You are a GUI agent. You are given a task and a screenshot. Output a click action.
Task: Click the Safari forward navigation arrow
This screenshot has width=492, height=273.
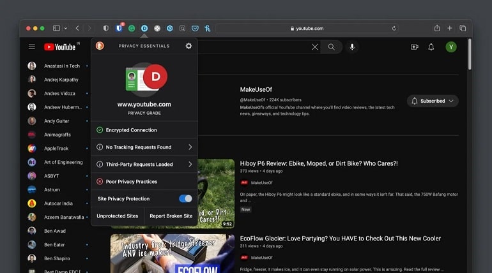point(89,28)
